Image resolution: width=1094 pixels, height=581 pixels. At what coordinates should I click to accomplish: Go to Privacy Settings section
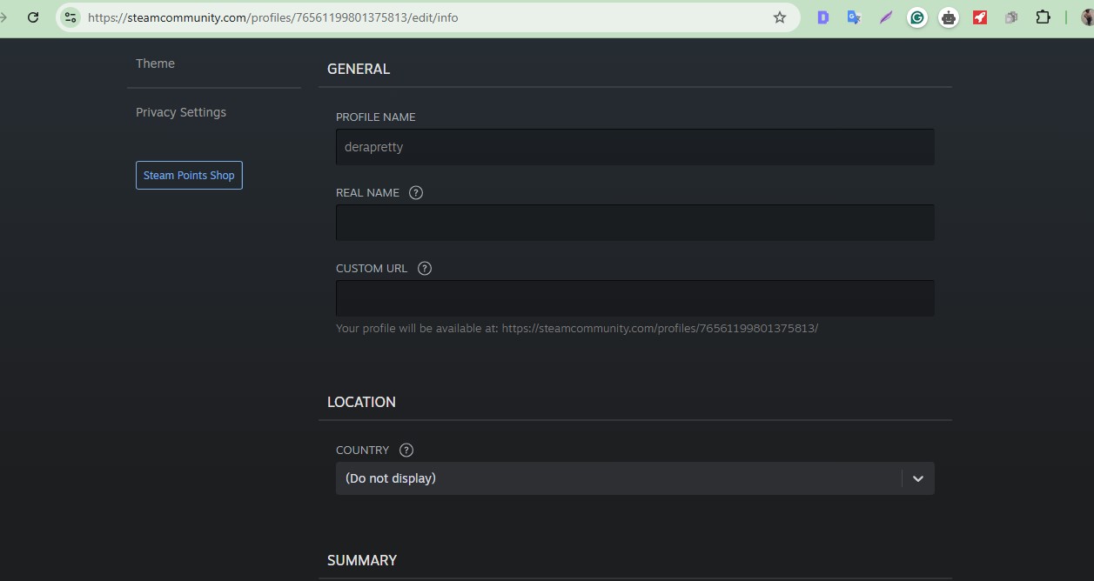(181, 112)
